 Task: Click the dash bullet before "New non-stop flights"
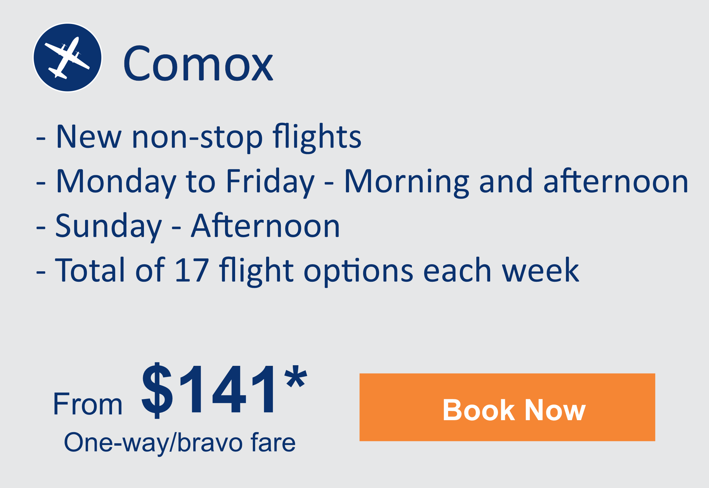(41, 139)
